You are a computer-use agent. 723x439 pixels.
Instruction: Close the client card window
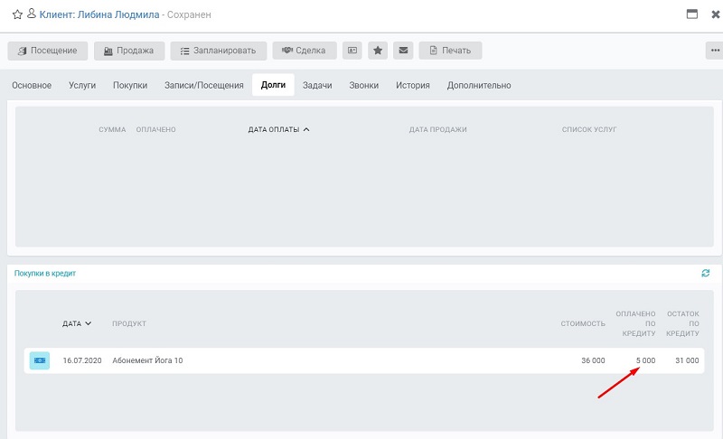tap(716, 14)
